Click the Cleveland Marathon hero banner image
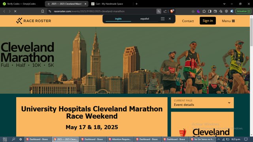The image size is (253, 142). [125, 60]
